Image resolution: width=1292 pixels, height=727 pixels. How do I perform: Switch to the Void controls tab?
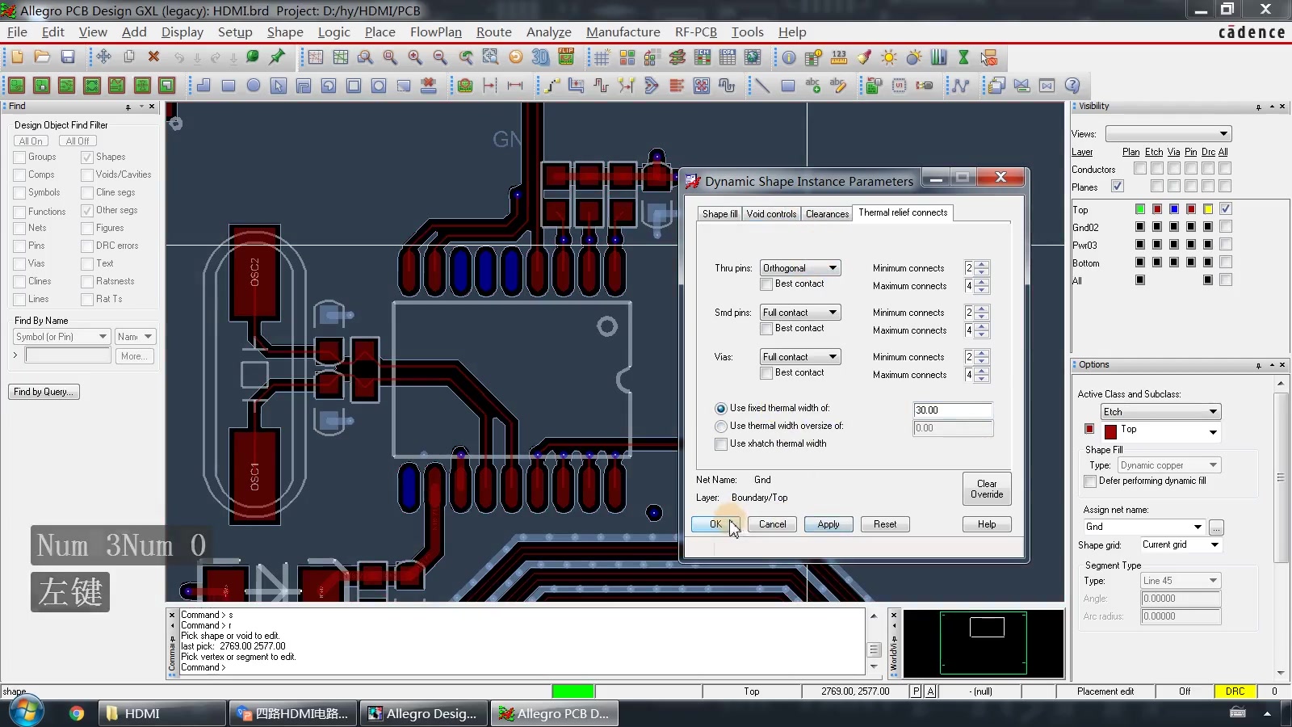click(771, 214)
